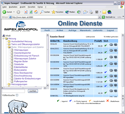
Task: Open details icon for article SDCE050W
Action: (x=111, y=70)
